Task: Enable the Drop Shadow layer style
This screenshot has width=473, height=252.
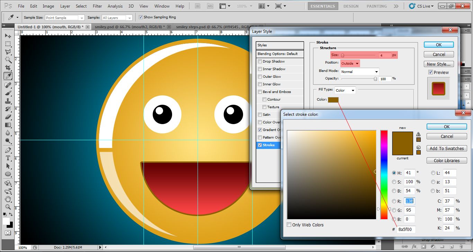Action: (260, 61)
